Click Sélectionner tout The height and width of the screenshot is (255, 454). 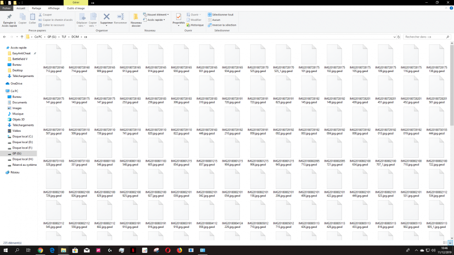(222, 14)
